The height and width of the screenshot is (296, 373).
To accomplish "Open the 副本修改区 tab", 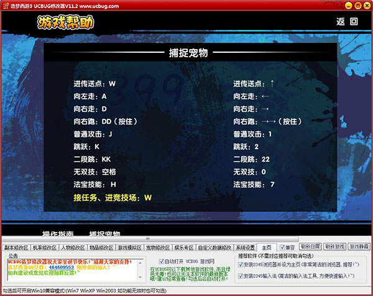I will click(17, 247).
